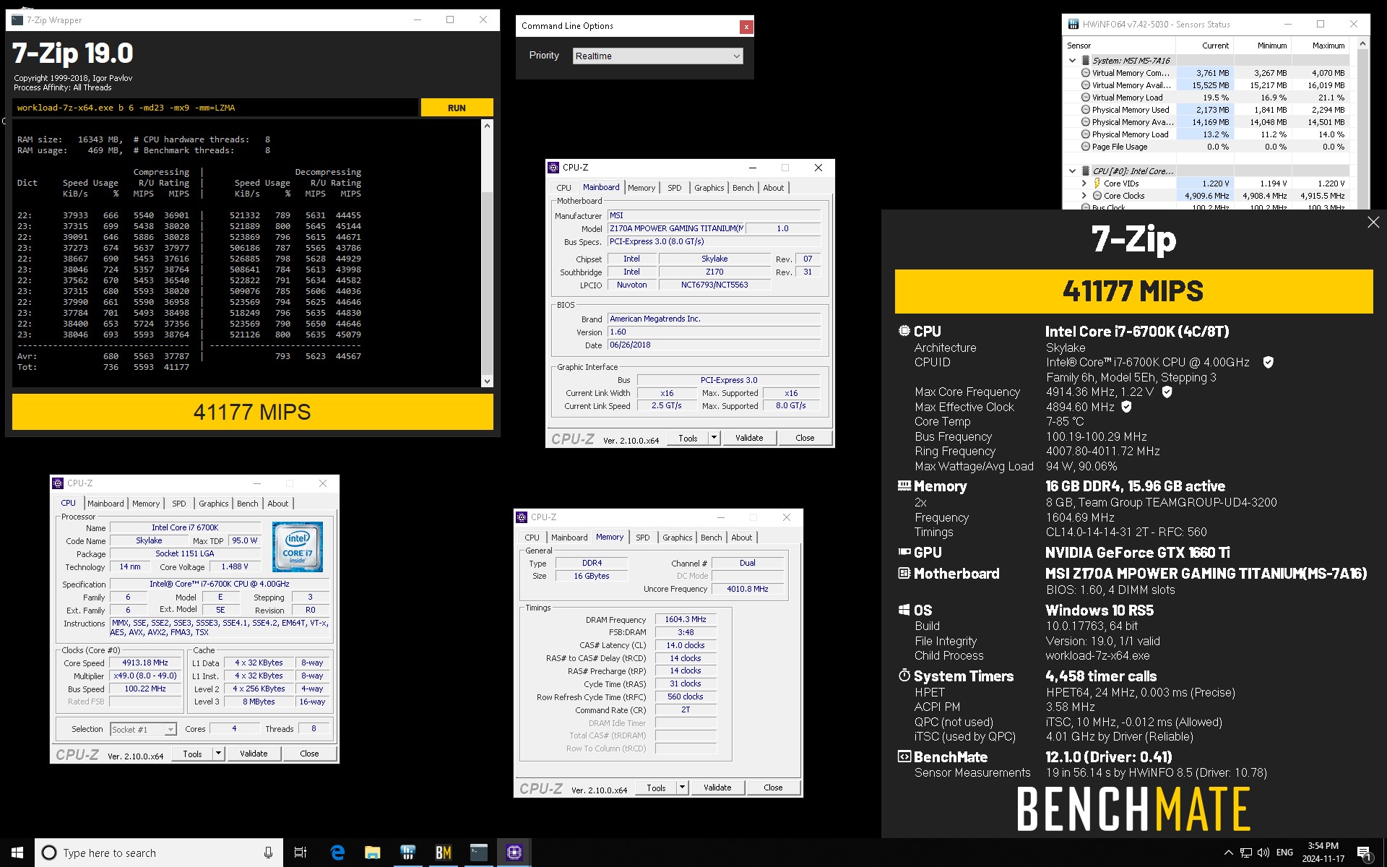Show hidden system tray icons
This screenshot has height=867, width=1387.
pos(1228,853)
